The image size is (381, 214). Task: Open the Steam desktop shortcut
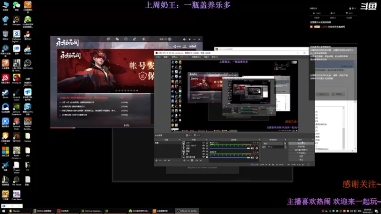tap(5, 93)
